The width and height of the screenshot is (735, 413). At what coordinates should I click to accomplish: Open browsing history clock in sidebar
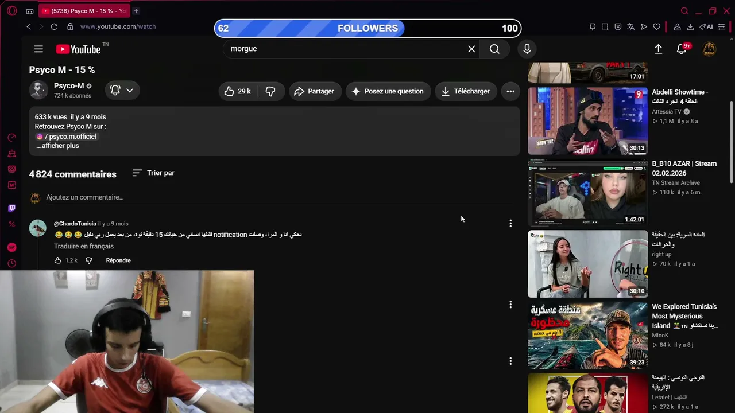tap(11, 264)
